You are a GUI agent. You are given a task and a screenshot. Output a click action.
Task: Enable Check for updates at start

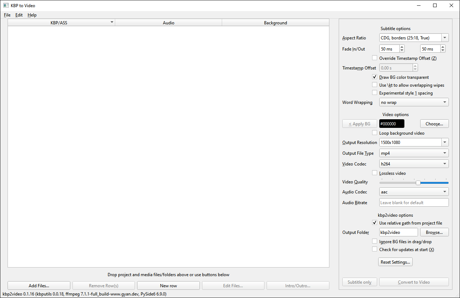[375, 249]
